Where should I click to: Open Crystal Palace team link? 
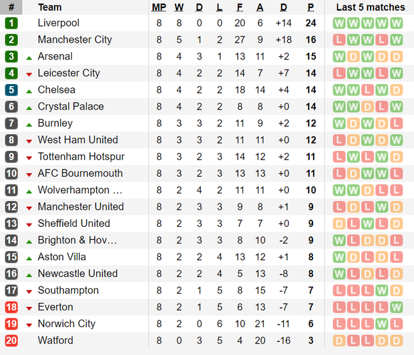71,106
